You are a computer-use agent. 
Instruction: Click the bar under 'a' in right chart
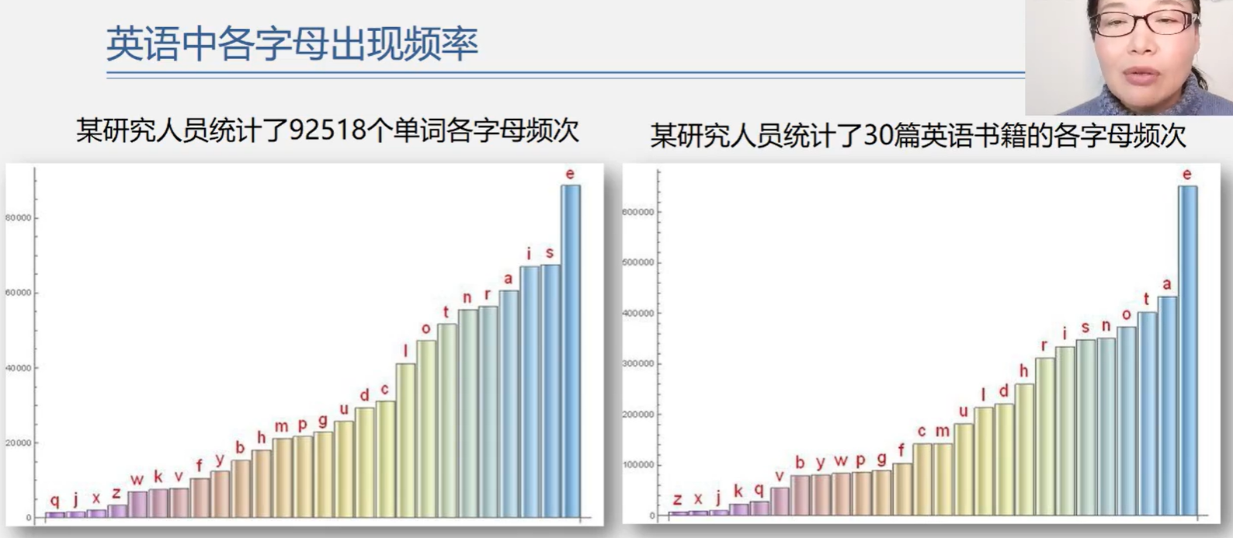[1167, 406]
